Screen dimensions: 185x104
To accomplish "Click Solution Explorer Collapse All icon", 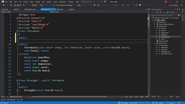I will [170, 12].
